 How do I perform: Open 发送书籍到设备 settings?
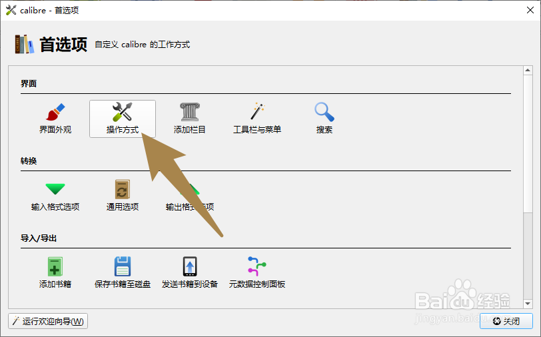190,273
